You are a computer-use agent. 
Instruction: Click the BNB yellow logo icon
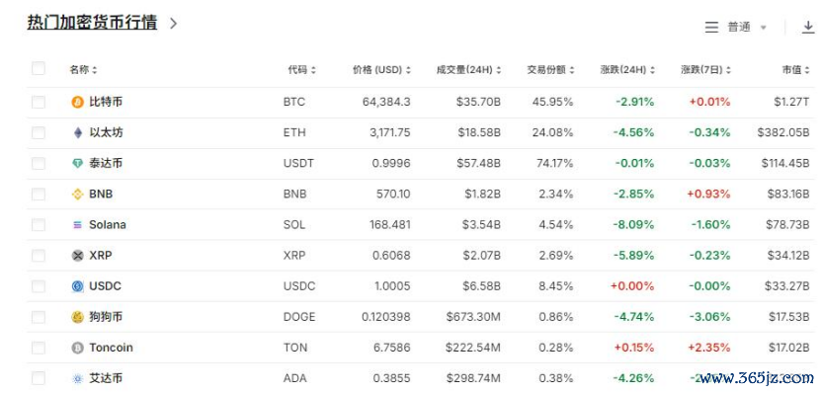[x=77, y=195]
